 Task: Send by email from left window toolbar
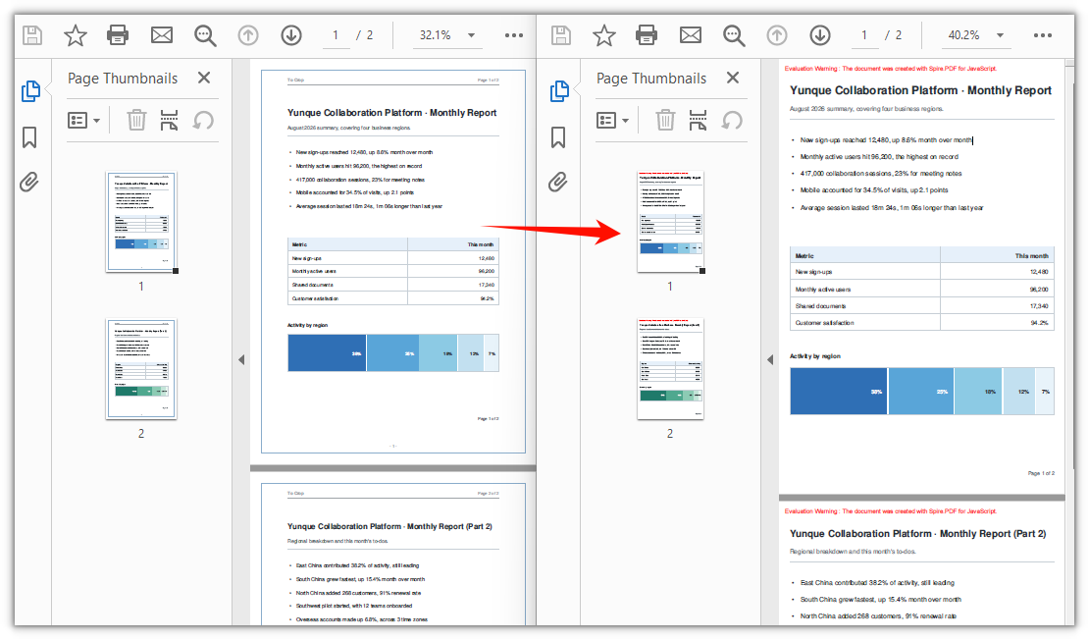(162, 34)
